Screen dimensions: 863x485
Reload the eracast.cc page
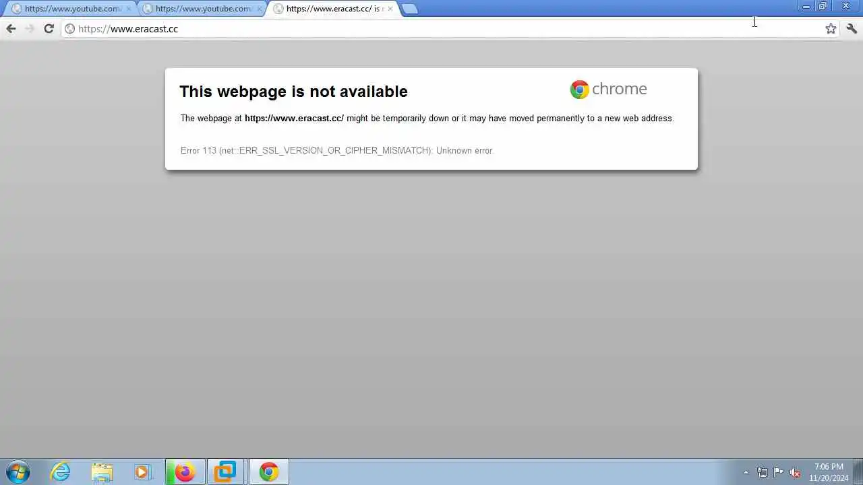(49, 28)
